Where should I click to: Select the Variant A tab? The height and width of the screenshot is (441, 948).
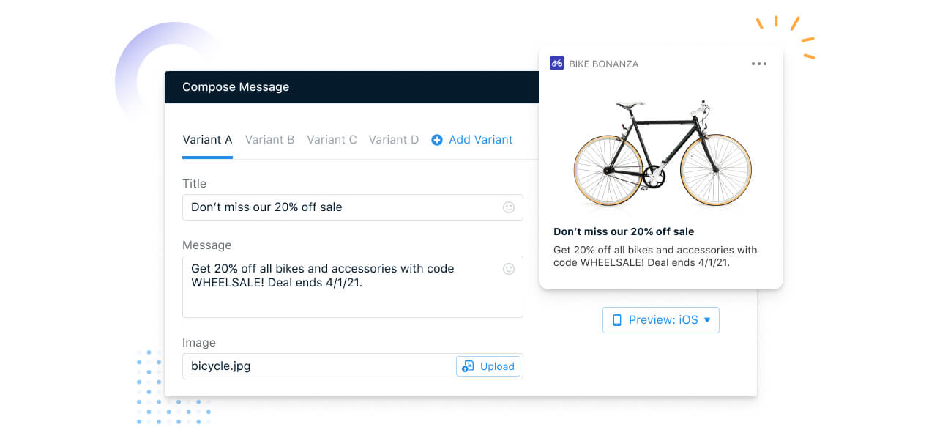(x=207, y=139)
